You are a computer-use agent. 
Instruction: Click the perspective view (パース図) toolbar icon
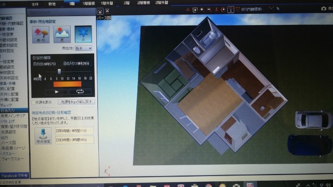pos(100,11)
